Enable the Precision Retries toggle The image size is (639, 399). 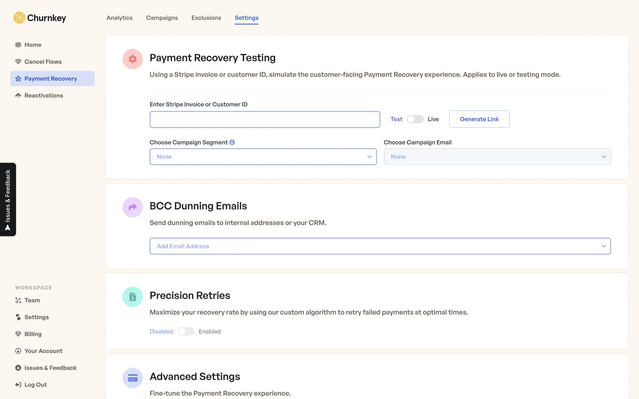[186, 332]
